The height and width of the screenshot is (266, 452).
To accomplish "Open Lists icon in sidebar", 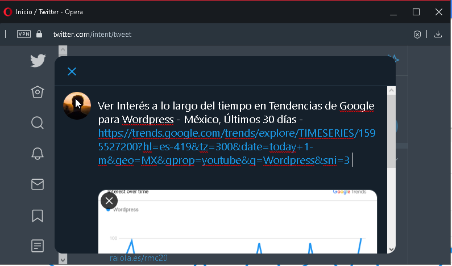I will (x=38, y=246).
